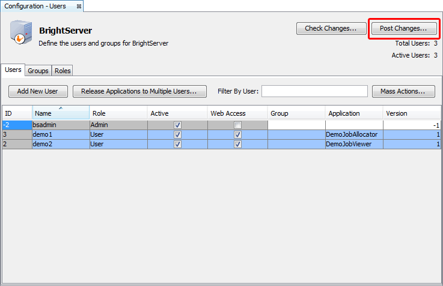The width and height of the screenshot is (443, 286).
Task: Add a new user
Action: click(37, 91)
